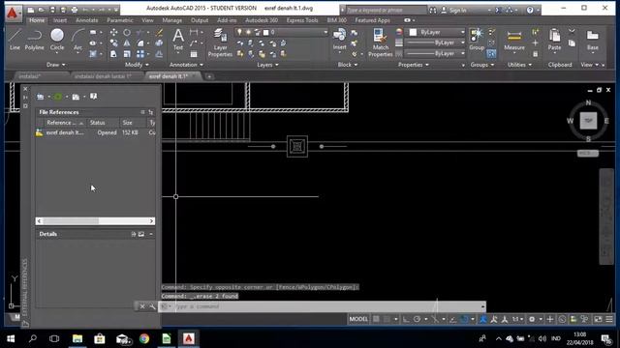
Task: Select the Polyline tool
Action: [35, 40]
